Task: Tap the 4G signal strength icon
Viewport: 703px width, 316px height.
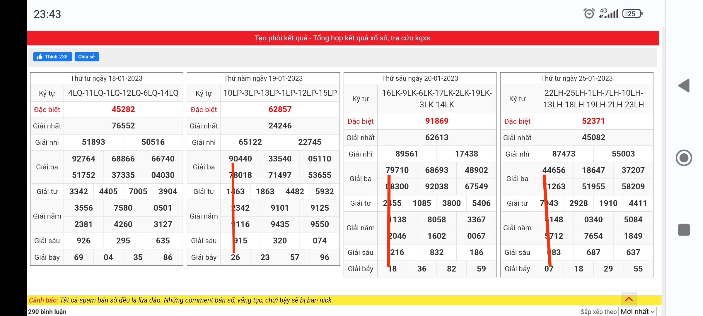Action: (x=609, y=14)
